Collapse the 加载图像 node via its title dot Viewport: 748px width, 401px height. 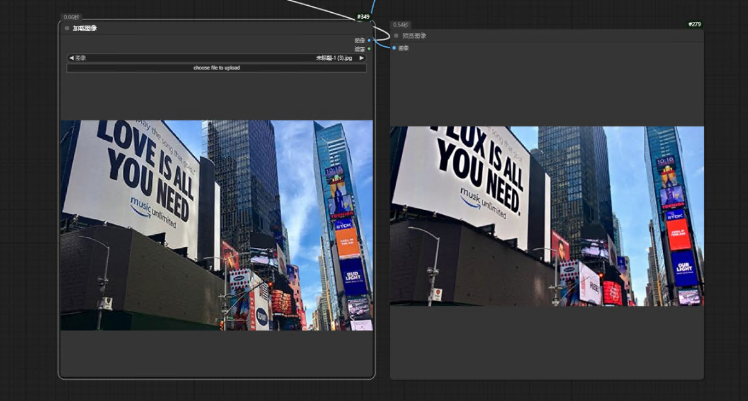(67, 28)
